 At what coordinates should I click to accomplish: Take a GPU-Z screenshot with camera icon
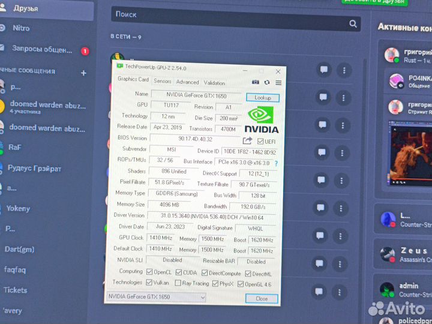pyautogui.click(x=256, y=82)
